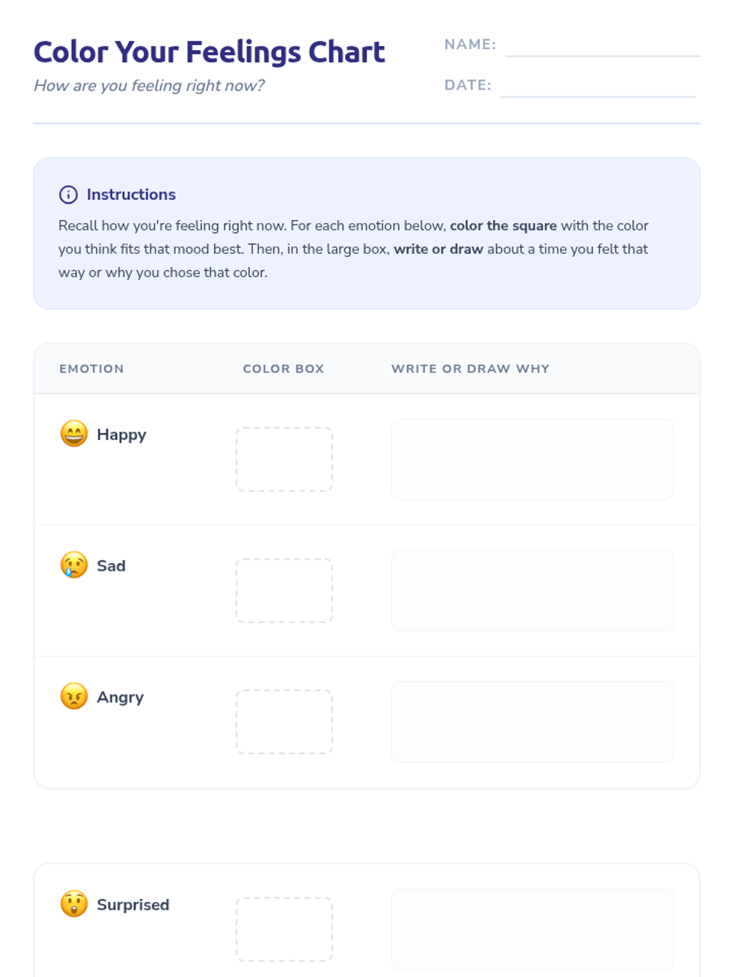Click the Instructions heading text
The height and width of the screenshot is (977, 733).
coord(131,195)
